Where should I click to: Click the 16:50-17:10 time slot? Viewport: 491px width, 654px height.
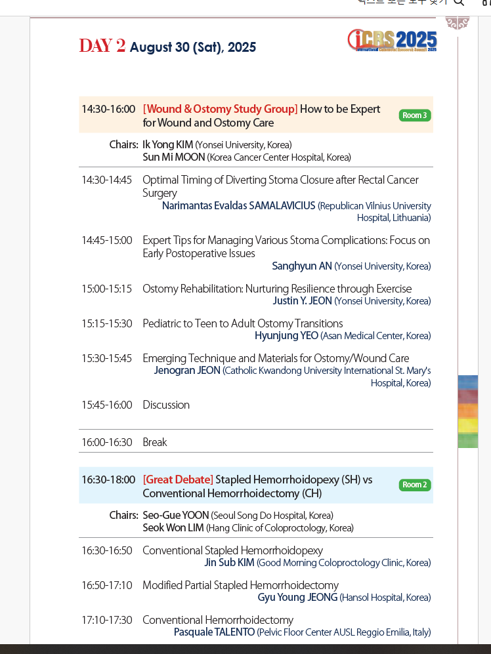click(107, 585)
